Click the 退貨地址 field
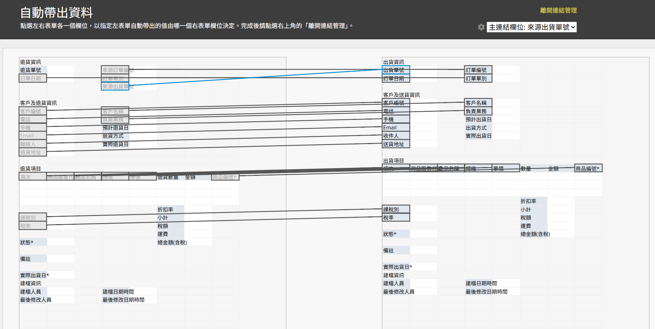 point(33,152)
